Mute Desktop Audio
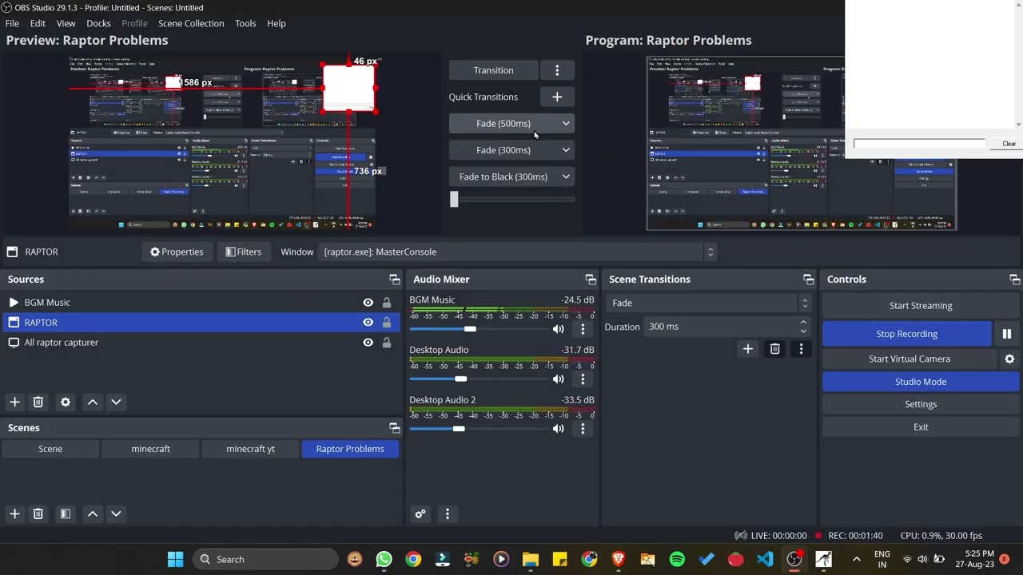 click(558, 379)
